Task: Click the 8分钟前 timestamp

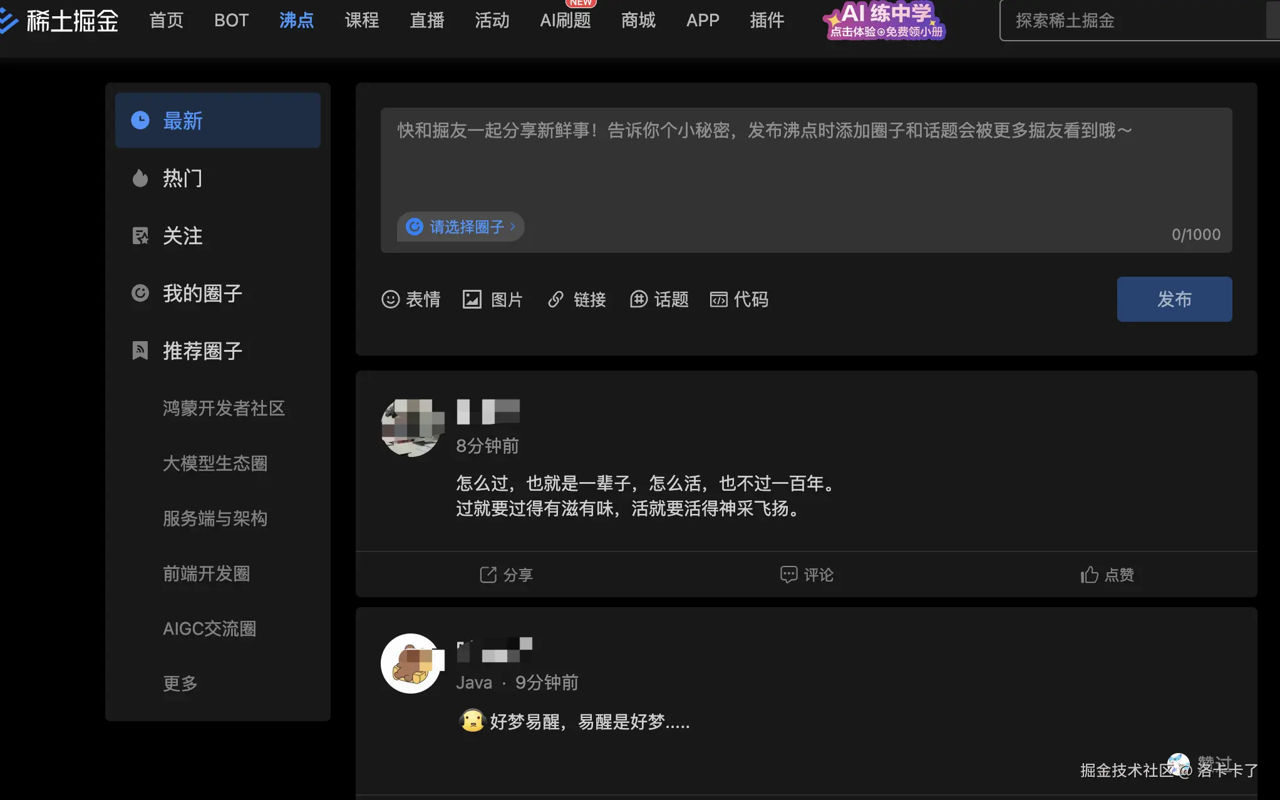Action: click(488, 446)
